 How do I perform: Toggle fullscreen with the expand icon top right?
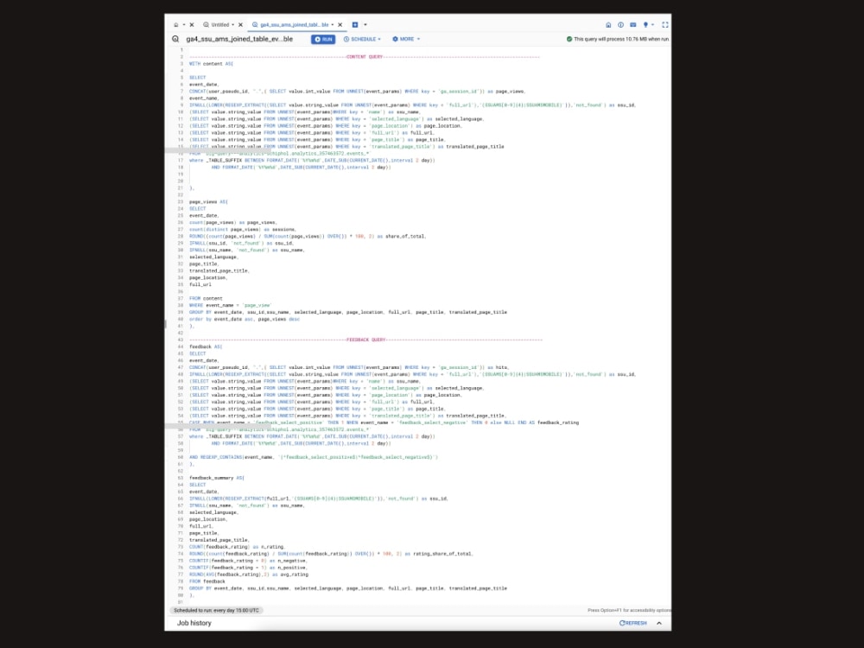pos(665,25)
